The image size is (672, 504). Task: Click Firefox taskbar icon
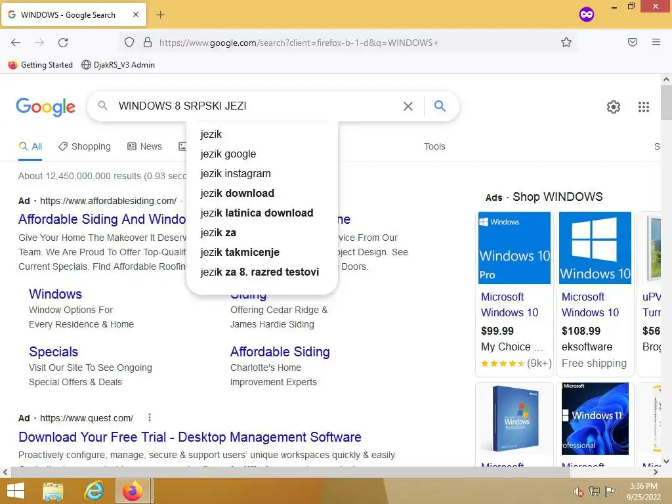(x=133, y=491)
